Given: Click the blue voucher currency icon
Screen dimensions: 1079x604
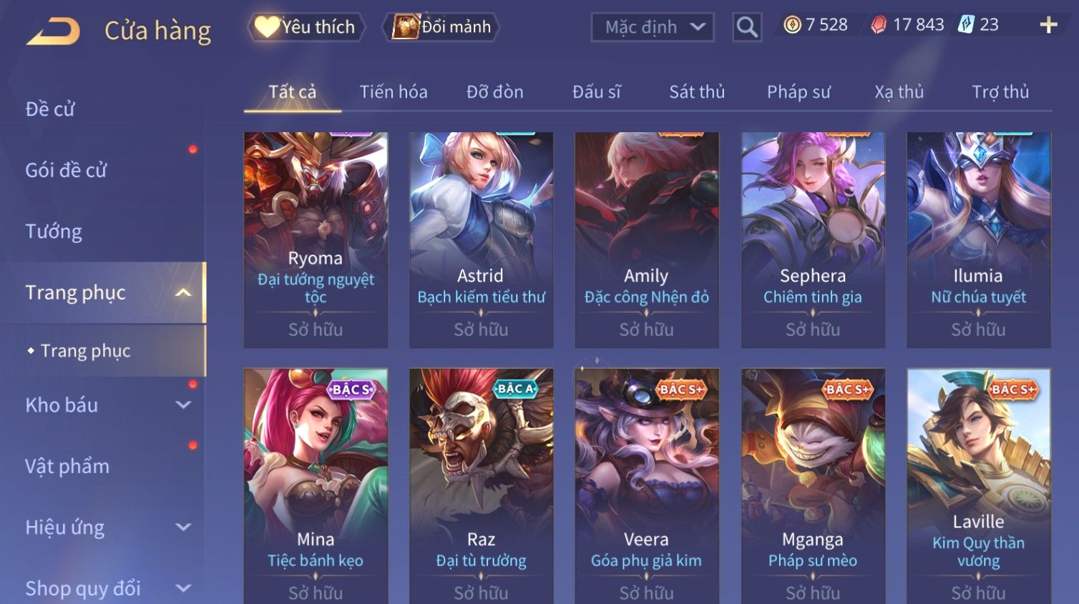Looking at the screenshot, I should click(x=966, y=25).
